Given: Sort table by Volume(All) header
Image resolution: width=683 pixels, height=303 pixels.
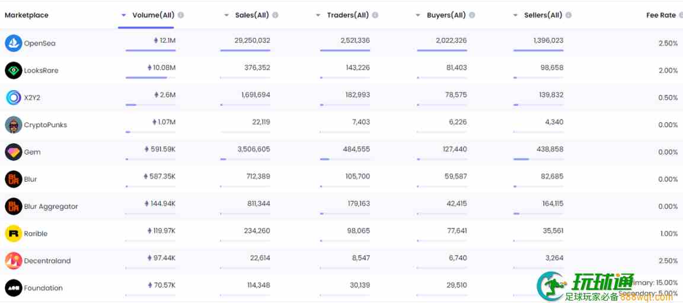Looking at the screenshot, I should (154, 15).
